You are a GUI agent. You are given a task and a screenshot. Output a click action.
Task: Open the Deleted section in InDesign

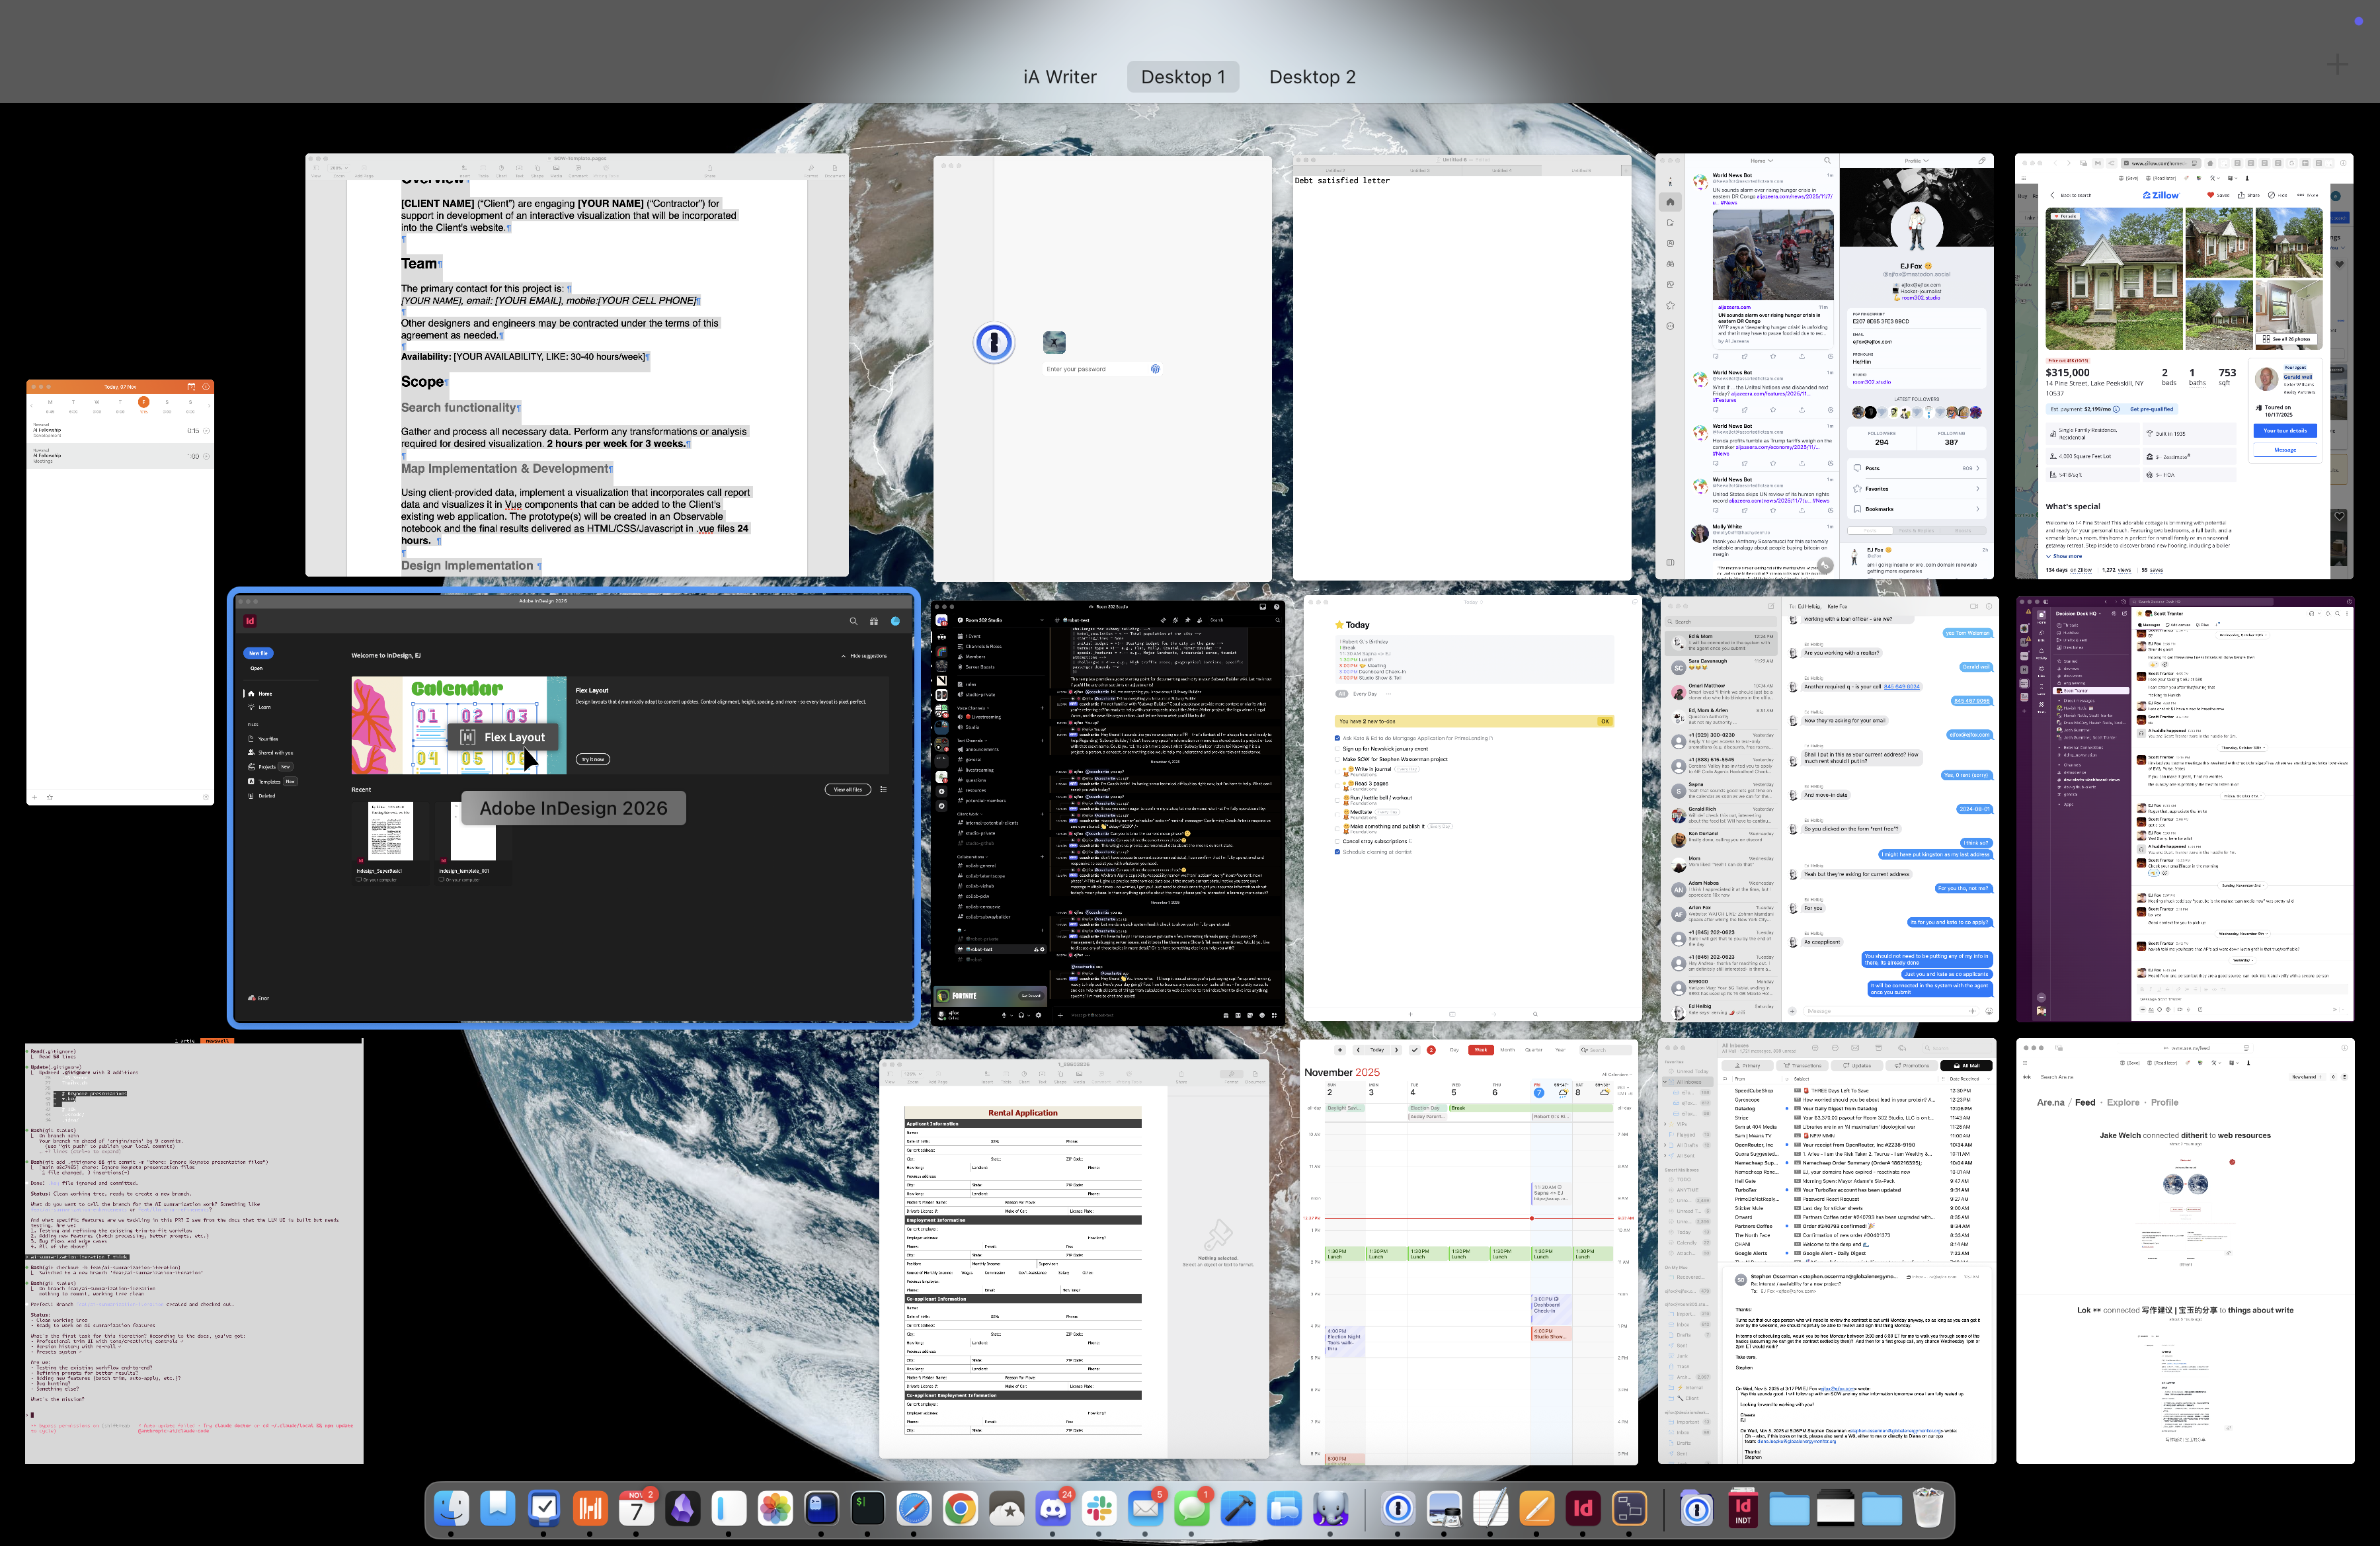tap(267, 796)
